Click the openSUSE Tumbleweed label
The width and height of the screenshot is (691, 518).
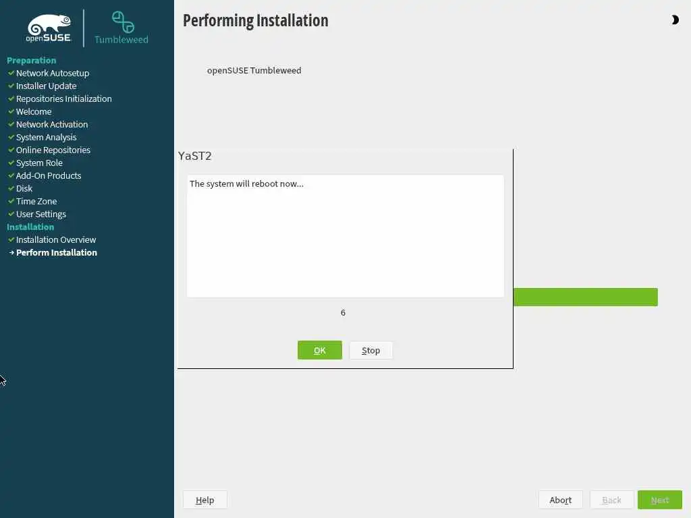click(x=254, y=70)
